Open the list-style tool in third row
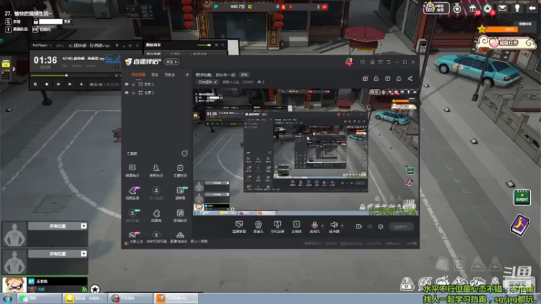541x304 pixels. pyautogui.click(x=180, y=215)
